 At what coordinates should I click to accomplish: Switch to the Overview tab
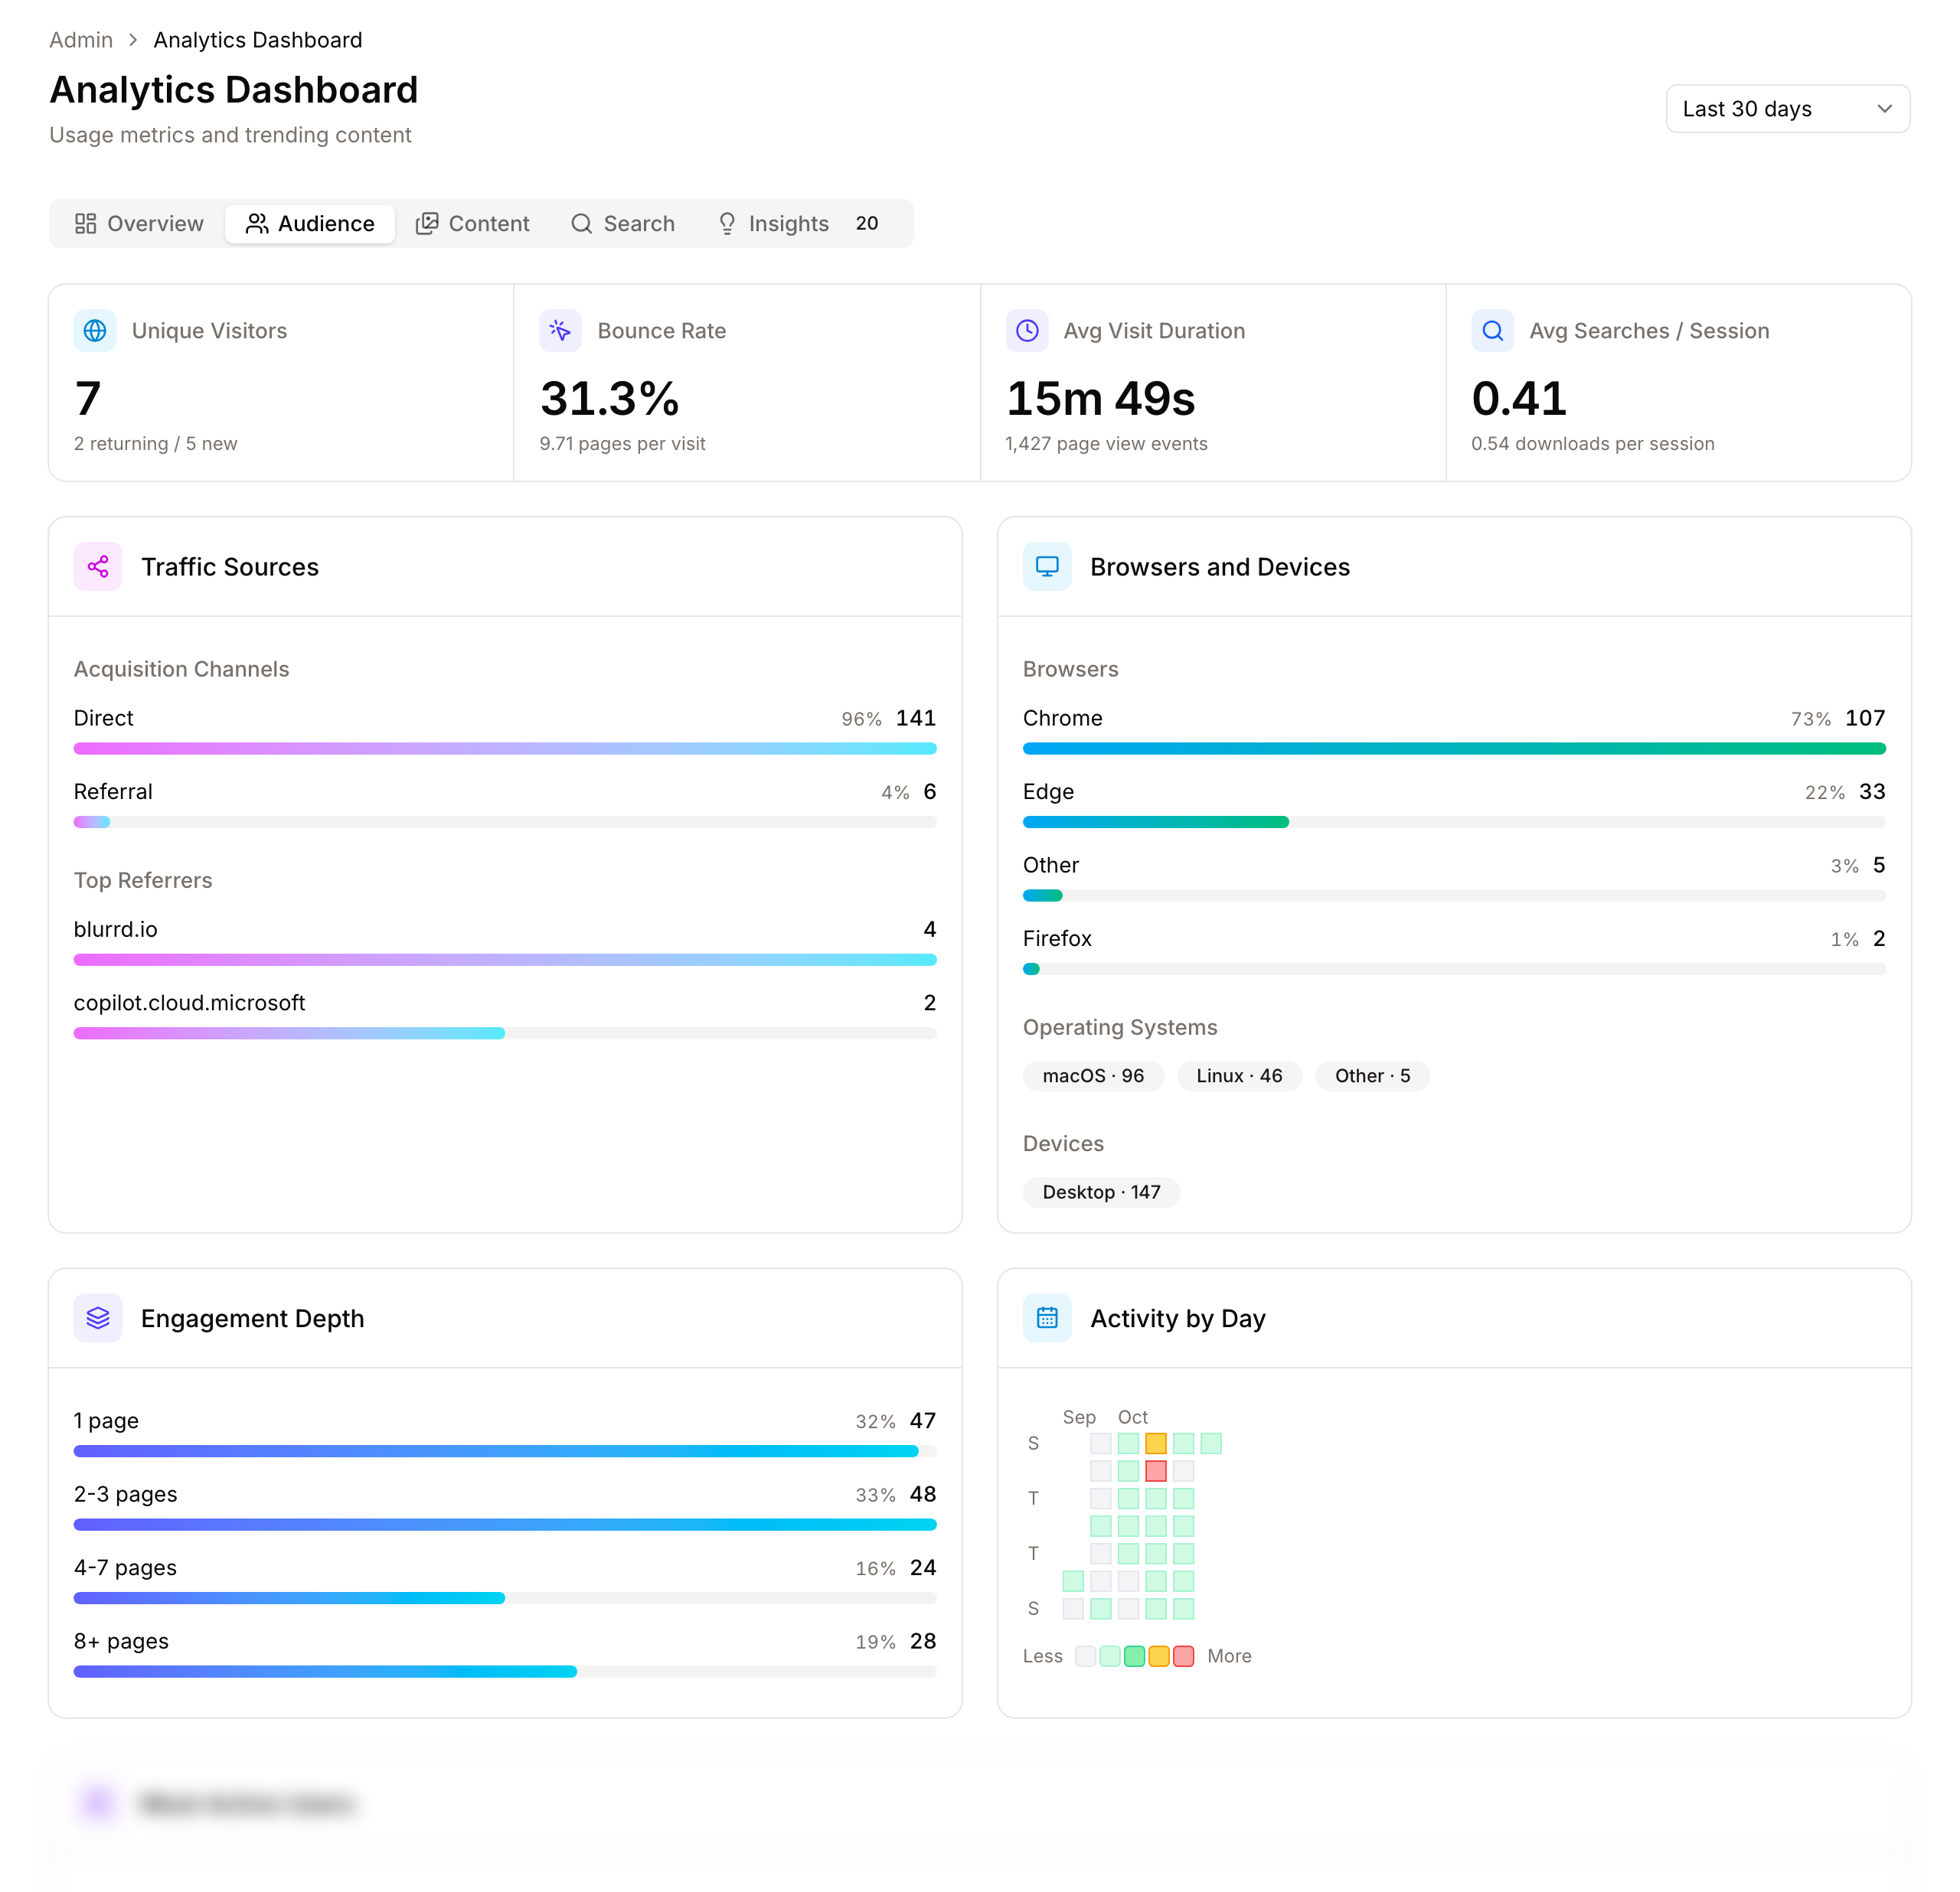tap(139, 224)
